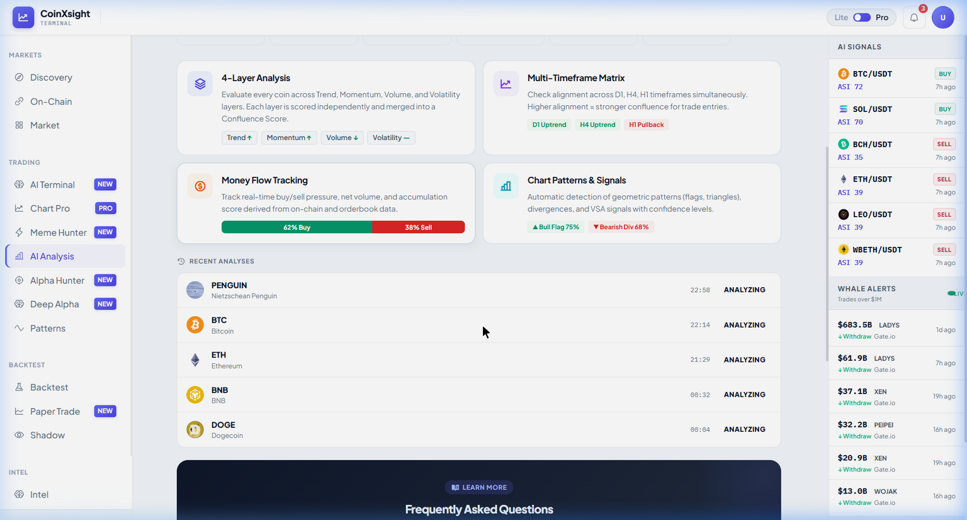Open AI Terminal from sidebar

(x=65, y=184)
